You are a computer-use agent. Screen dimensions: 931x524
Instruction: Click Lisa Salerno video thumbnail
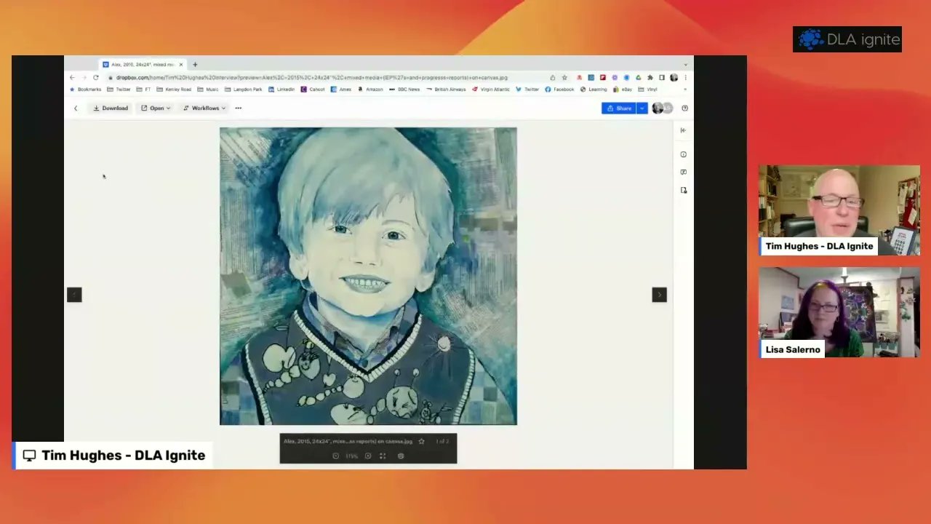click(x=839, y=312)
